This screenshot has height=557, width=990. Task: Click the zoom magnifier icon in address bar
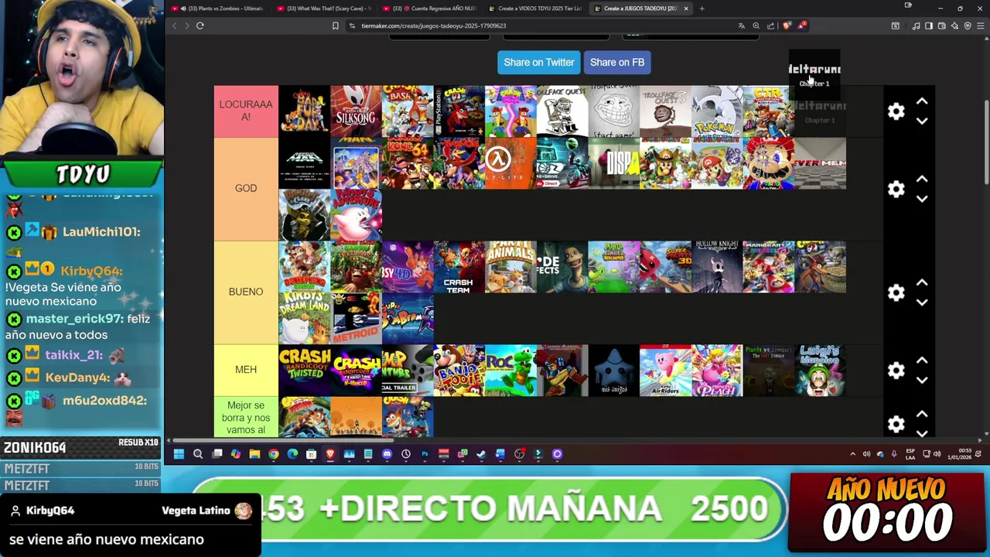click(756, 26)
